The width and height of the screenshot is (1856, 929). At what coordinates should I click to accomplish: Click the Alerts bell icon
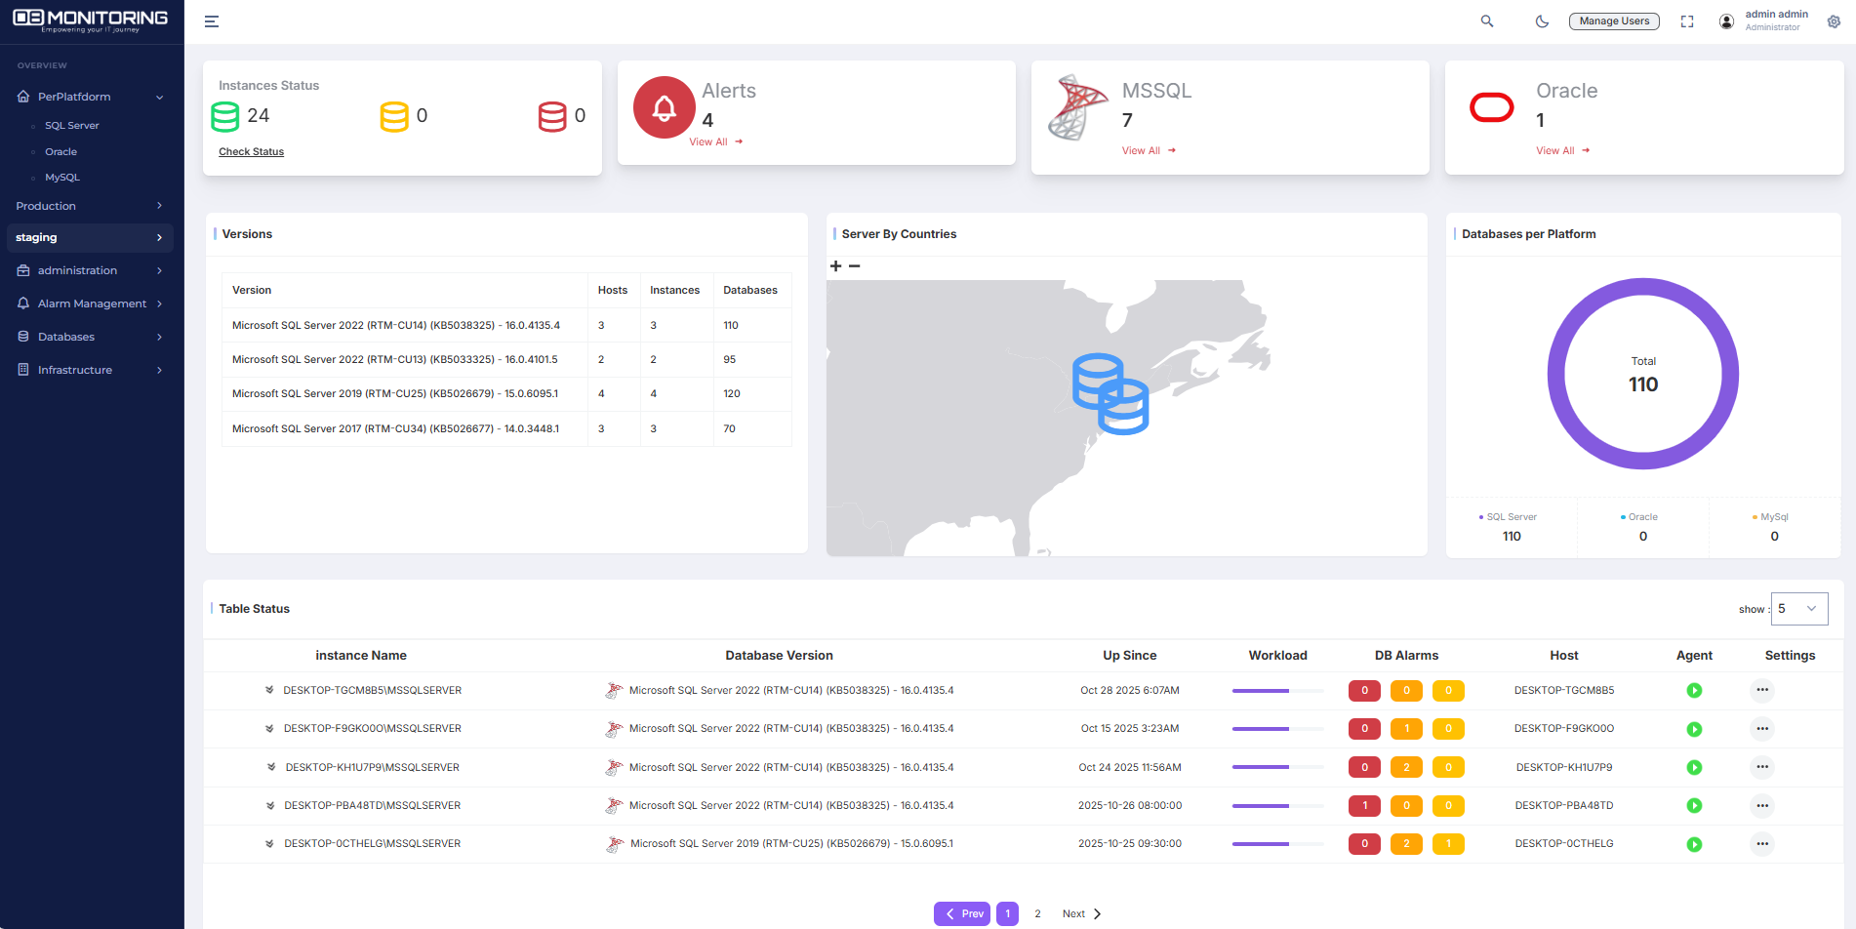(x=664, y=107)
